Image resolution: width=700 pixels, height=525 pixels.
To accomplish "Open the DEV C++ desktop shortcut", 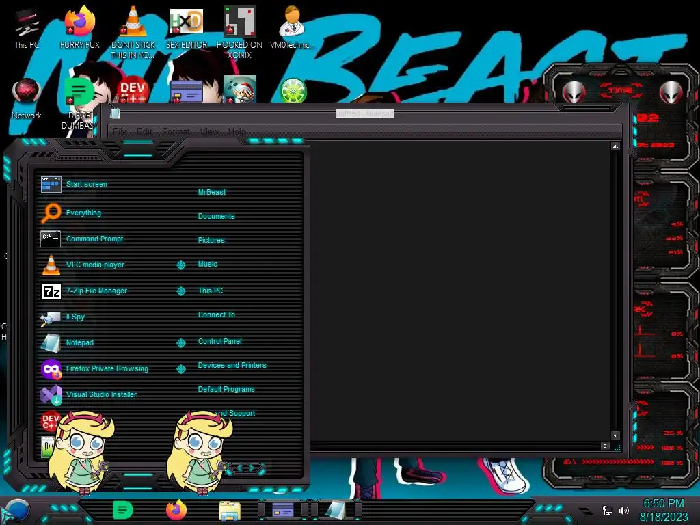I will click(x=133, y=90).
